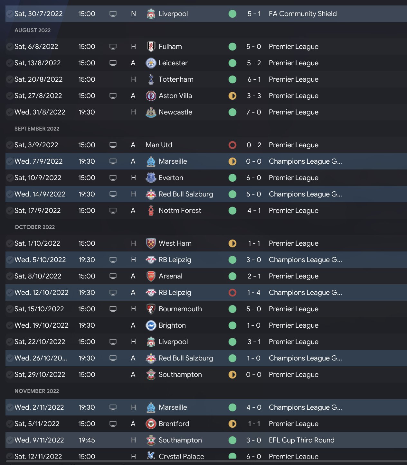The width and height of the screenshot is (407, 465).
Task: Open the 6 - 1 Tottenham result
Action: tap(254, 79)
